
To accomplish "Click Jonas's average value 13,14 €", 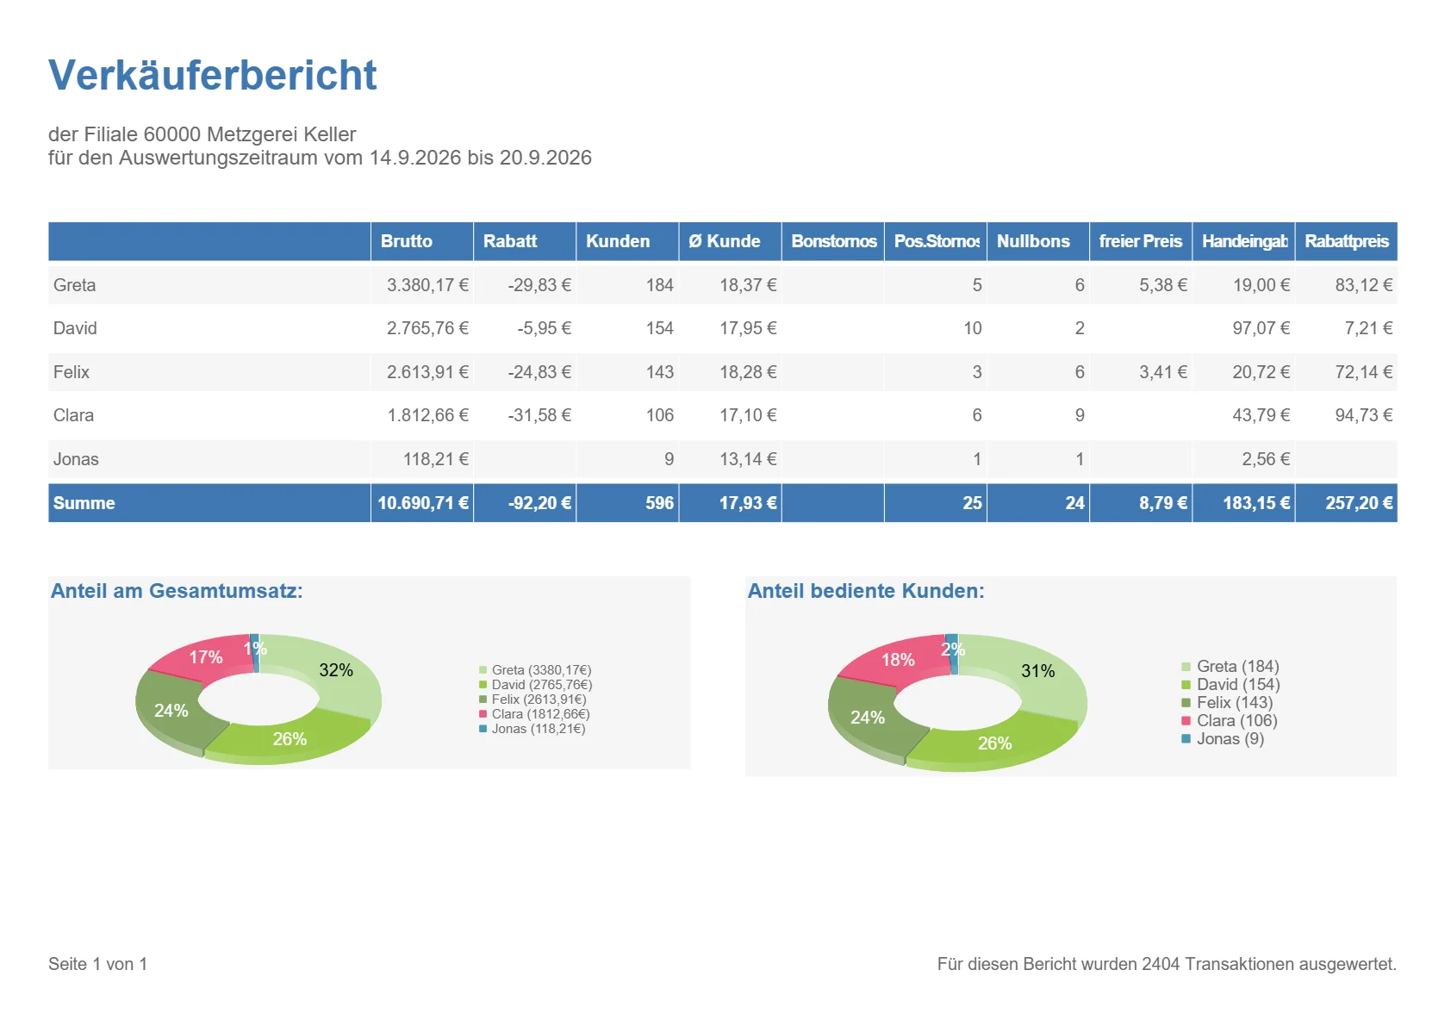I will tap(748, 459).
